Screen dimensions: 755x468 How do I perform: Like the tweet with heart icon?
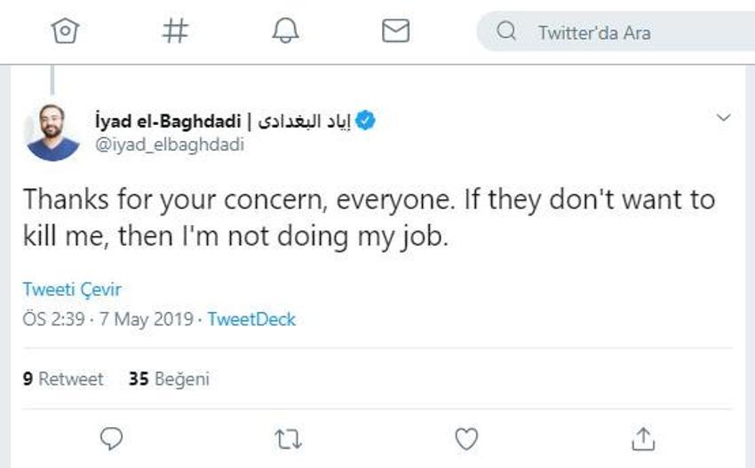tap(466, 439)
